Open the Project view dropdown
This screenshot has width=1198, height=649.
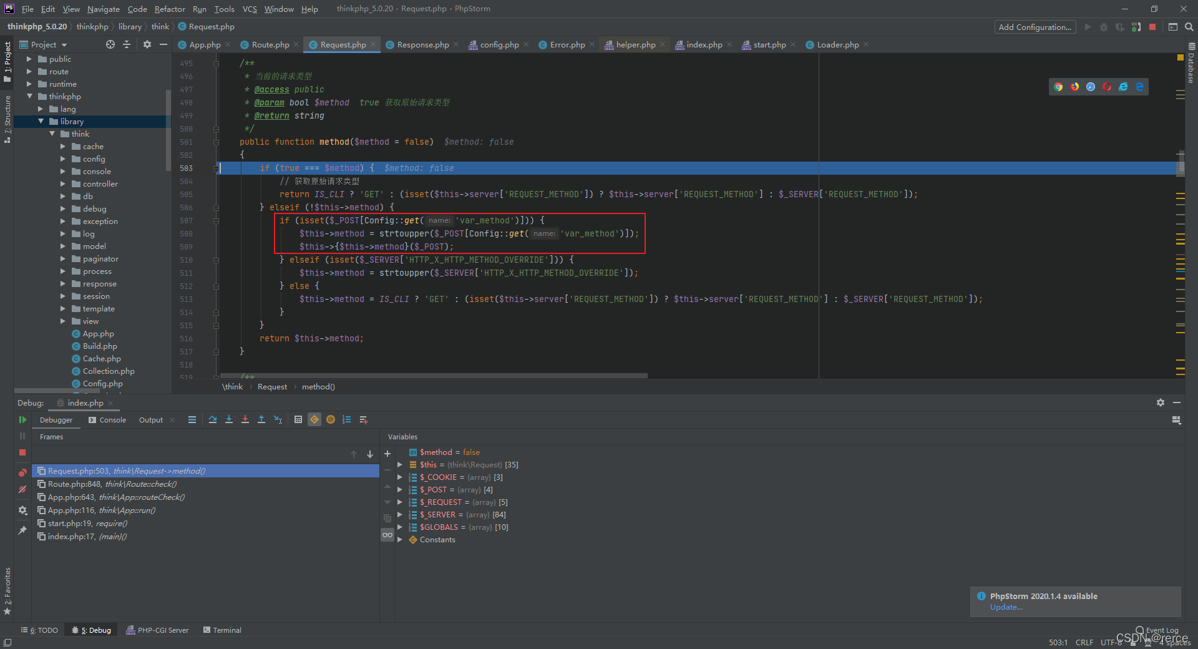tap(44, 44)
